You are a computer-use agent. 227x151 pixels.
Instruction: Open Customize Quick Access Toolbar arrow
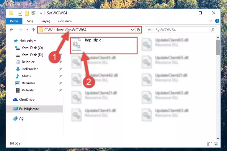click(41, 14)
